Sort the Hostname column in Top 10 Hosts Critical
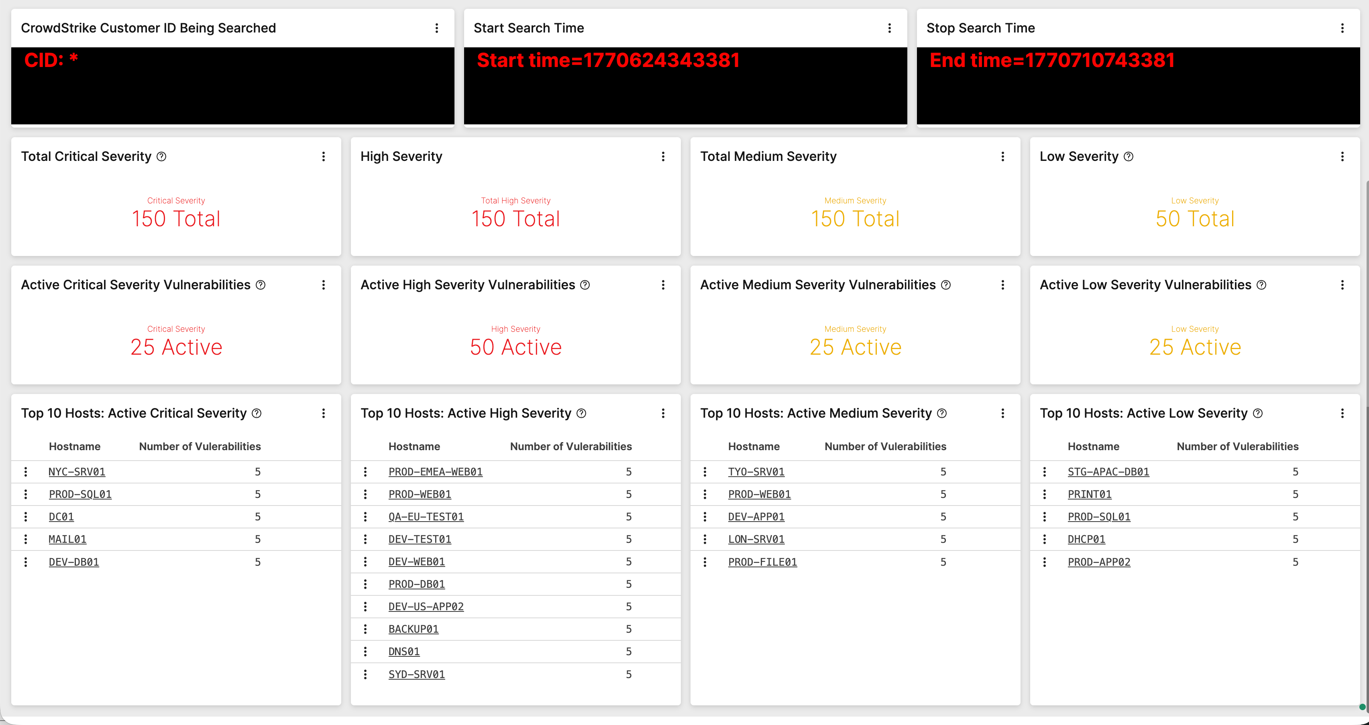Screen dimensions: 1369x725 pos(74,446)
